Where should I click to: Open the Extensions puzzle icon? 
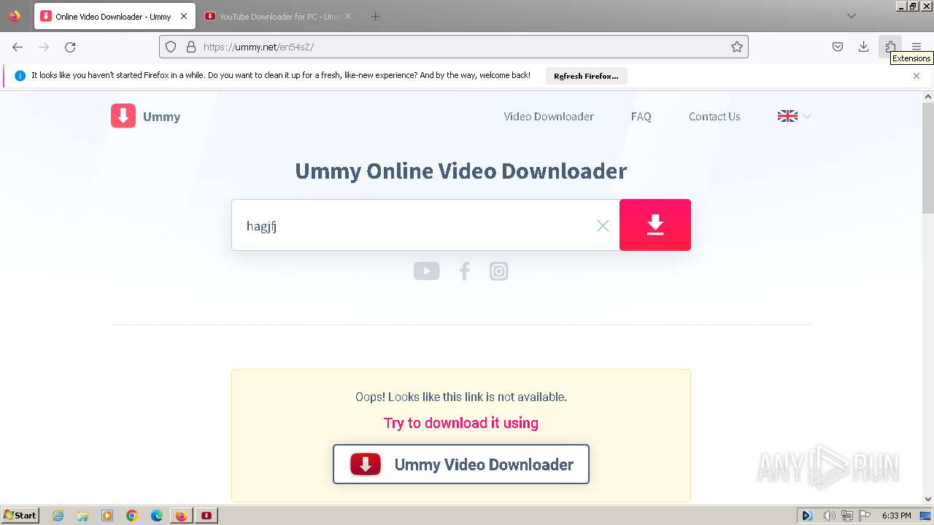[890, 47]
